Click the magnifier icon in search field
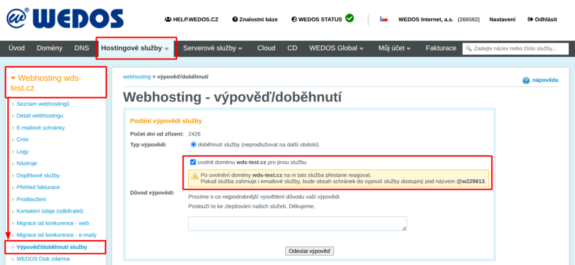Image resolution: width=575 pixels, height=265 pixels. (468, 48)
